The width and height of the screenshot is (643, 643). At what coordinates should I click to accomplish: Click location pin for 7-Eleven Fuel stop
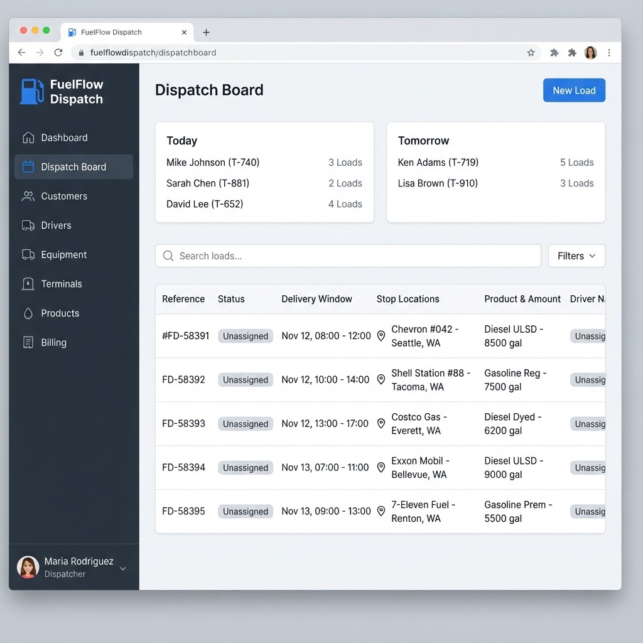coord(381,511)
